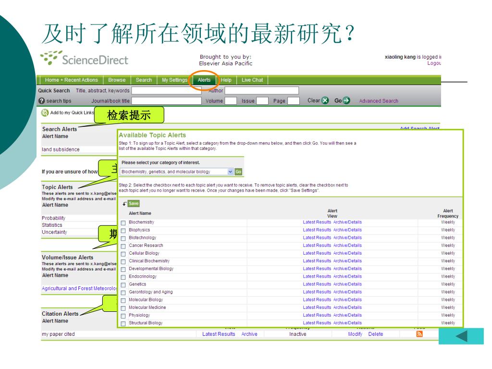This screenshot has width=492, height=369.
Task: Open Archive/Details for Structural Biology
Action: click(347, 323)
